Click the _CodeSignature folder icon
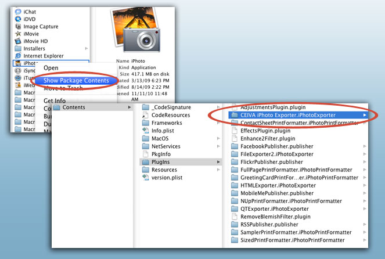Screen dimensions: 385x259 146,107
